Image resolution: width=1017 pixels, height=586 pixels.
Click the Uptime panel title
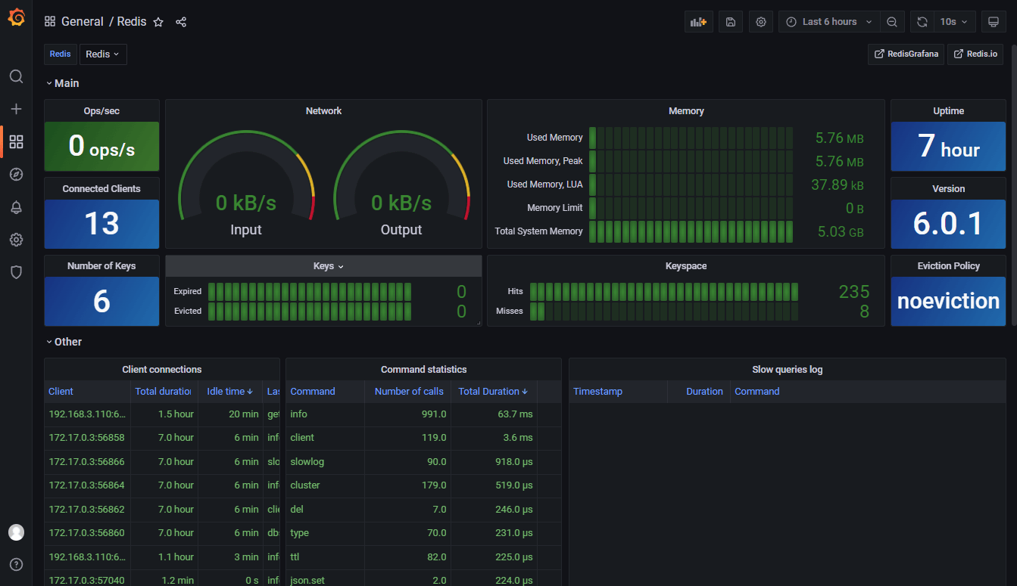(948, 111)
